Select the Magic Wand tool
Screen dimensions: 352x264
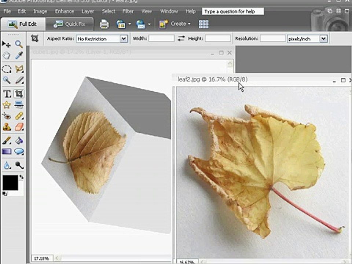click(x=7, y=80)
